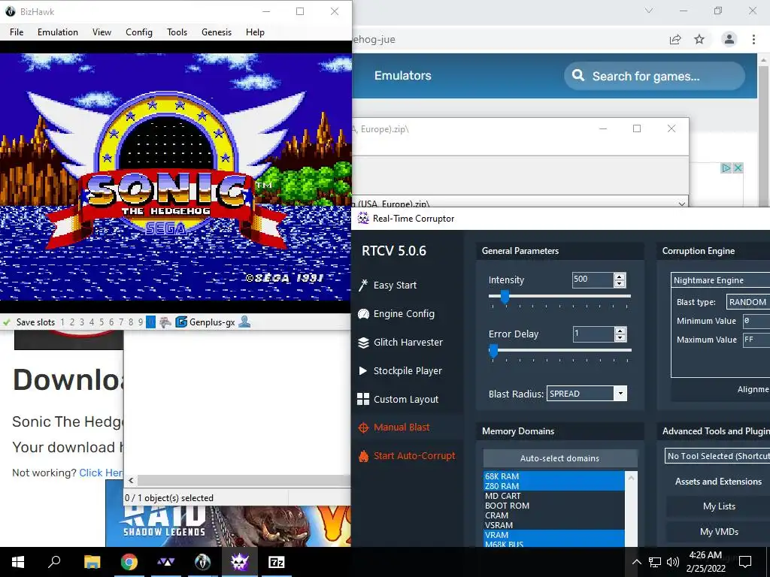Viewport: 770px width, 577px height.
Task: Click the user profile icon in BizHawk status bar
Action: coord(244,322)
